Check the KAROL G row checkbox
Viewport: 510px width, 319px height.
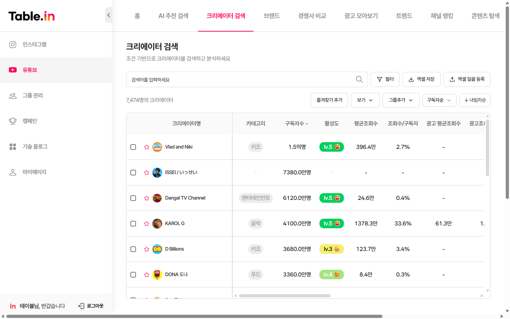(x=133, y=224)
